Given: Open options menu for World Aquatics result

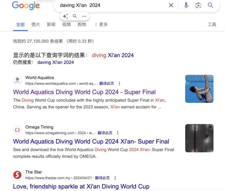Looking at the screenshot, I should [x=119, y=84].
